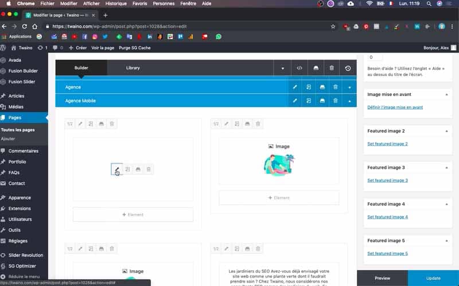Click Set featured image 2 link
459x286 pixels.
[387, 144]
